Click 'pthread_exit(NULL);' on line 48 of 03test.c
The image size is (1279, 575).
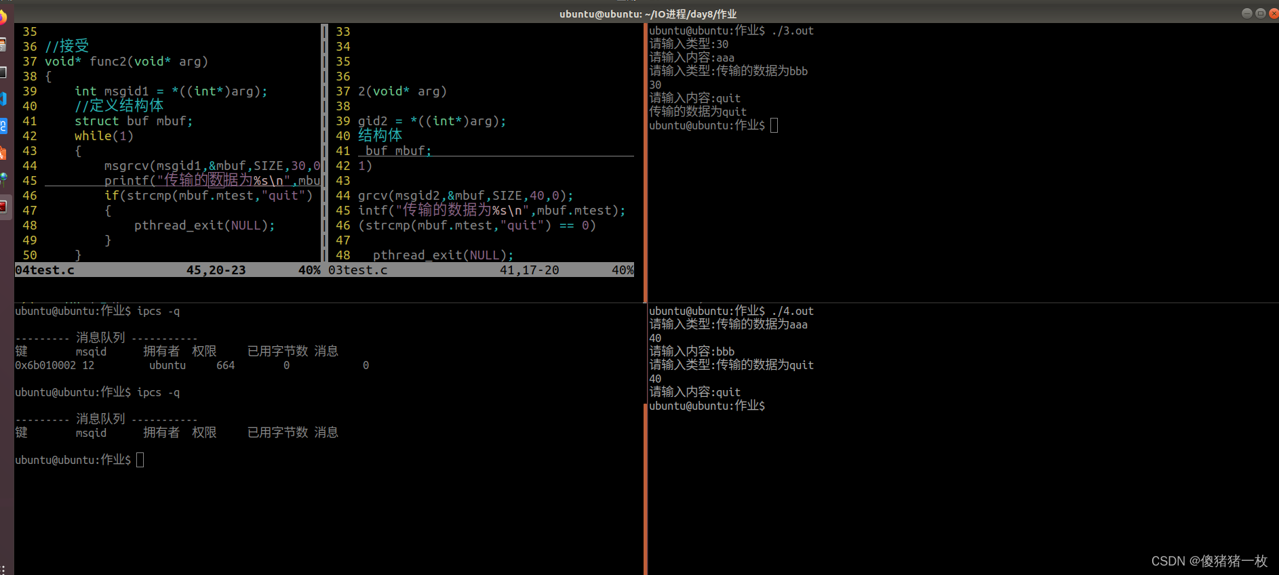click(x=444, y=255)
